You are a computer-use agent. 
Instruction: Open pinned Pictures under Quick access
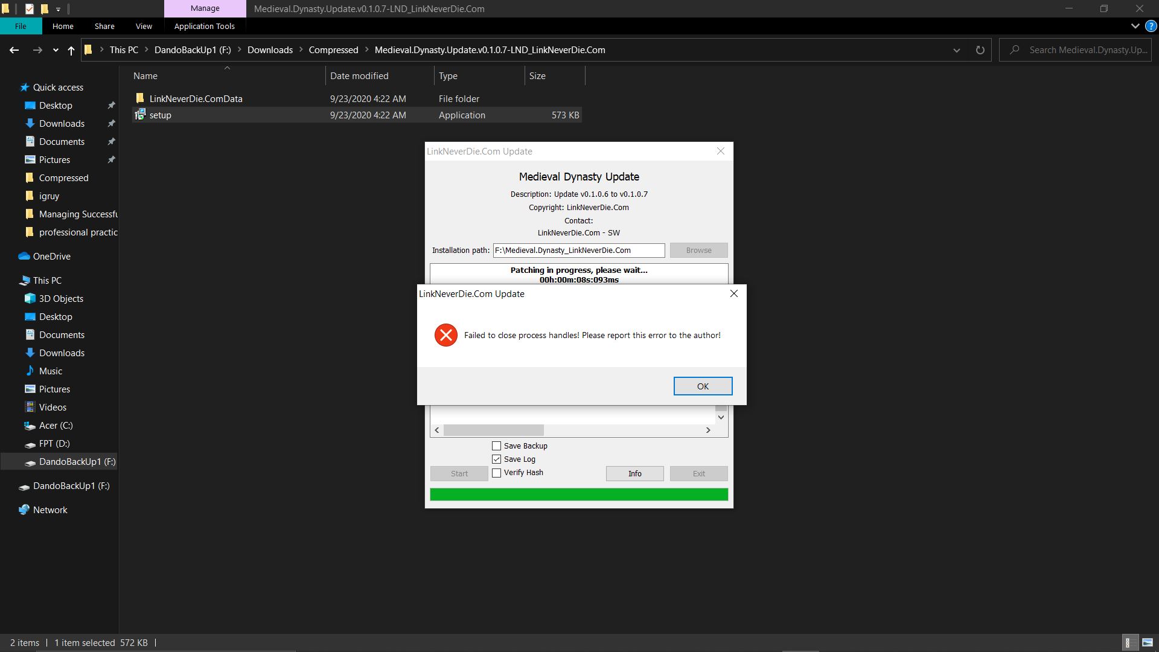[x=54, y=160]
